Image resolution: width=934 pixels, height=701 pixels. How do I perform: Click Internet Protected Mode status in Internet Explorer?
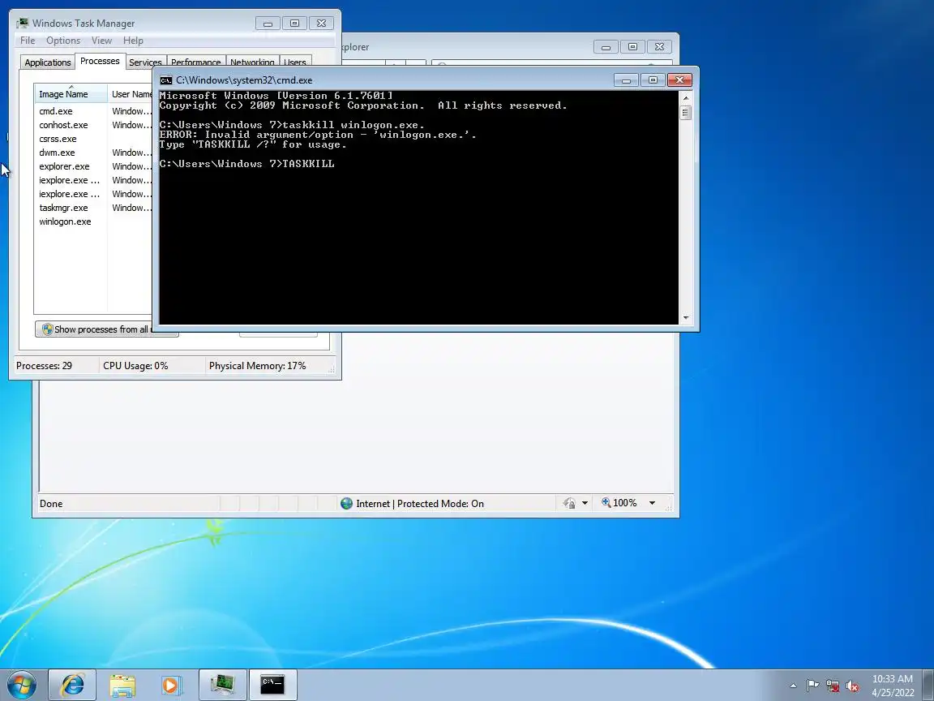coord(420,504)
